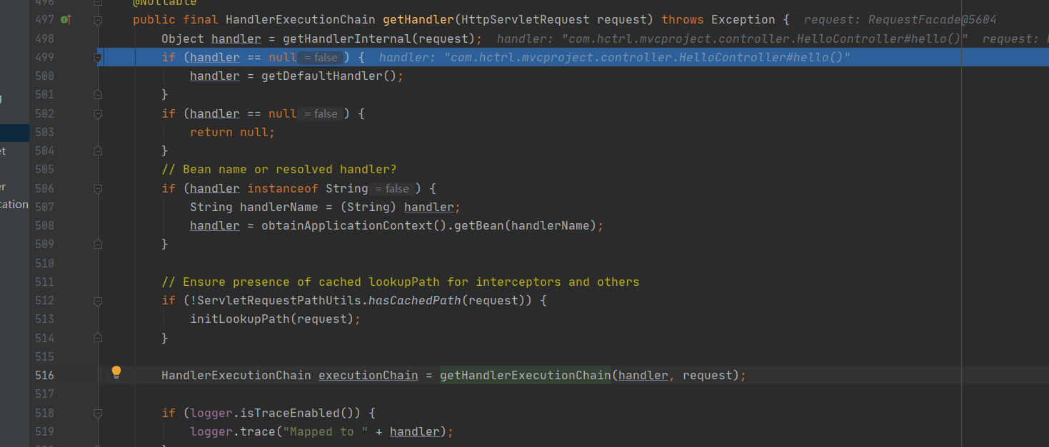Viewport: 1049px width, 447px height.
Task: Click the getDefaultHandler method call
Action: 315,76
